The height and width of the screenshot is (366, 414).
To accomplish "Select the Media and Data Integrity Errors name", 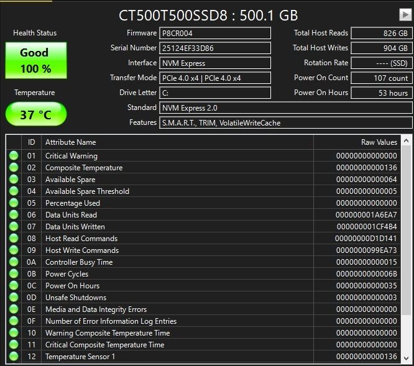I will tap(96, 309).
